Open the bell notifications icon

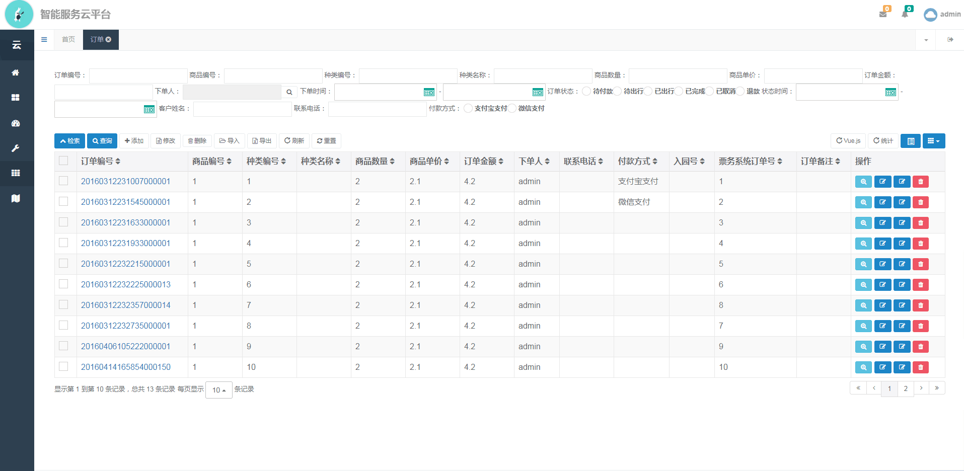coord(905,14)
